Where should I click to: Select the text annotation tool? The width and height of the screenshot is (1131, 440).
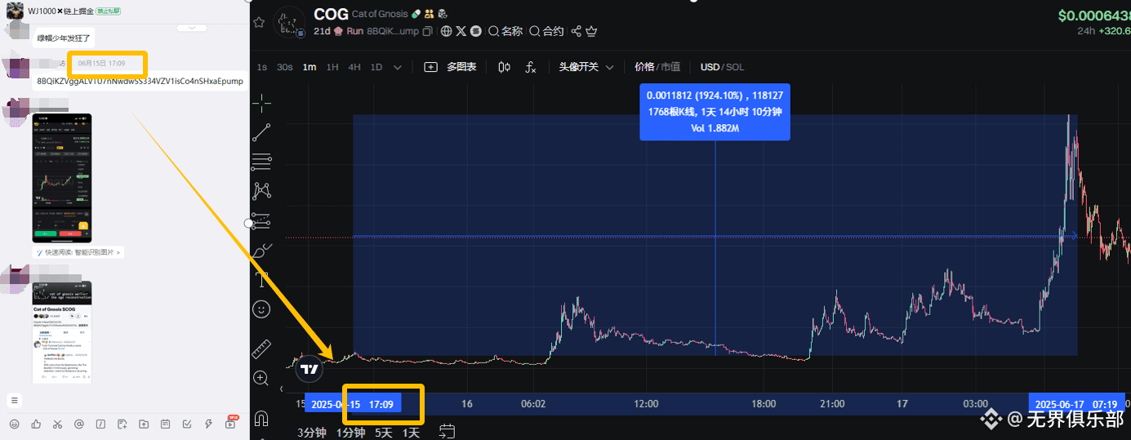[261, 279]
